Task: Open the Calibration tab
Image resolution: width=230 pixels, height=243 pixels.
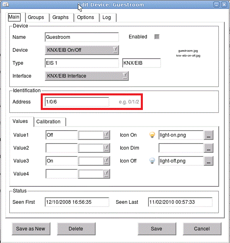Action: point(48,122)
